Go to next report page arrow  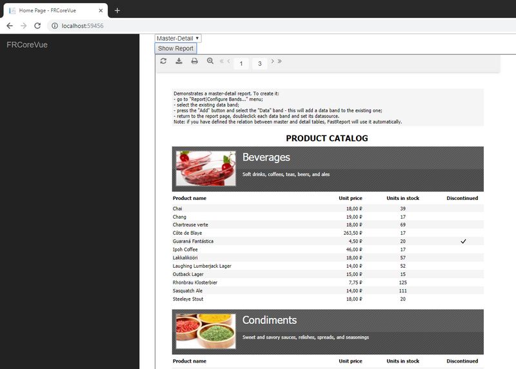tap(272, 61)
